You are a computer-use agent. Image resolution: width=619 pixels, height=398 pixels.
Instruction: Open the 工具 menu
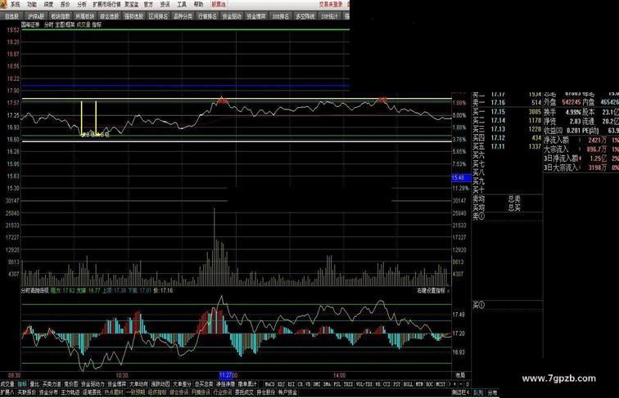[182, 5]
